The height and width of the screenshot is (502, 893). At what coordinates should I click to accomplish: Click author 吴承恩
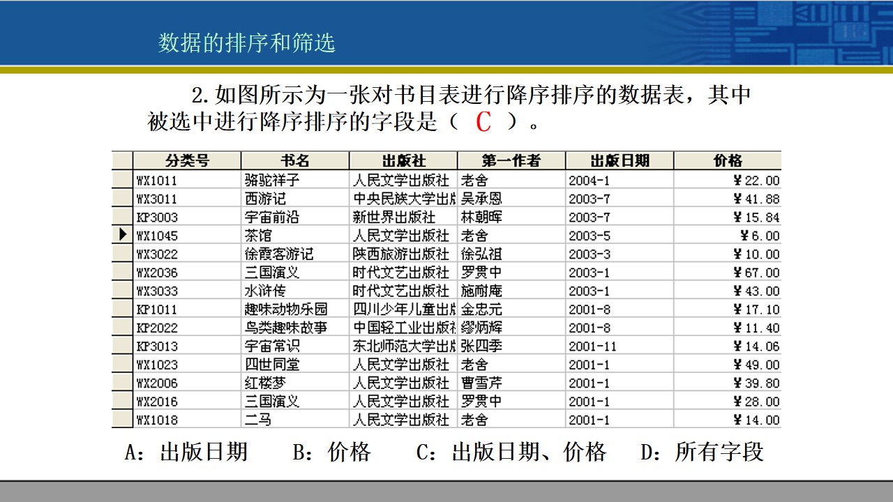coord(481,199)
